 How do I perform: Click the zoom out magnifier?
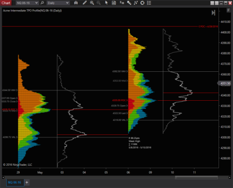[x=98, y=3]
